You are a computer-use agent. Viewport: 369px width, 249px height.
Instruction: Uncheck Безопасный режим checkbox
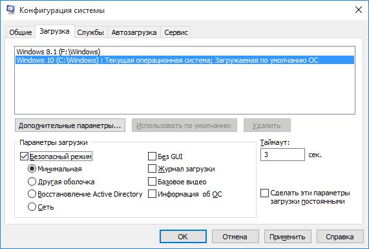25,157
